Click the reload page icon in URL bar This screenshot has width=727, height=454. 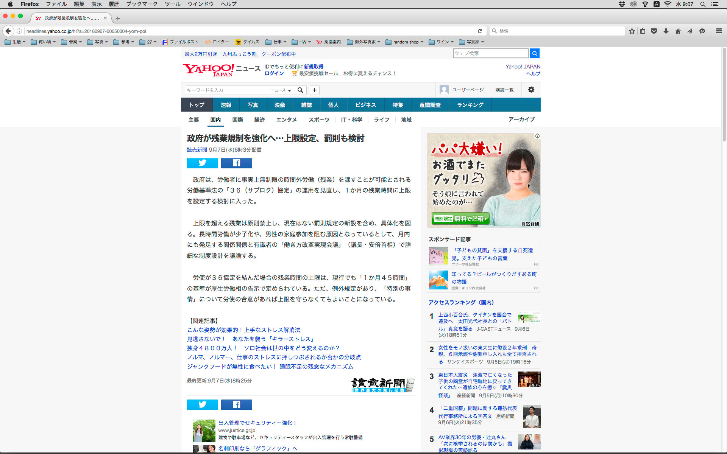480,31
